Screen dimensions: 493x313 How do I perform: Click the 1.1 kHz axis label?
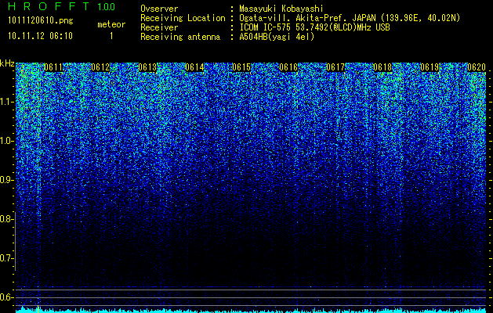6,102
